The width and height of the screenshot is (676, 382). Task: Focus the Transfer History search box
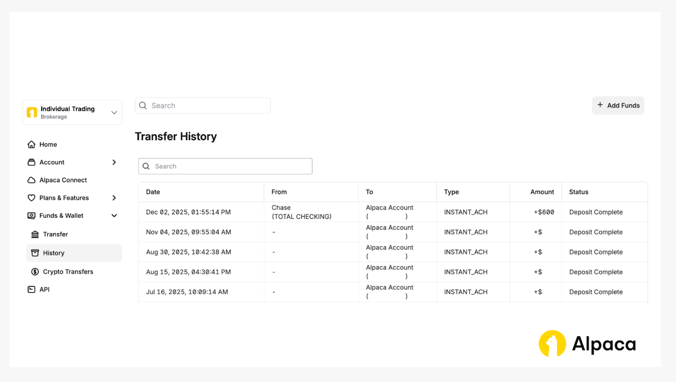(226, 166)
